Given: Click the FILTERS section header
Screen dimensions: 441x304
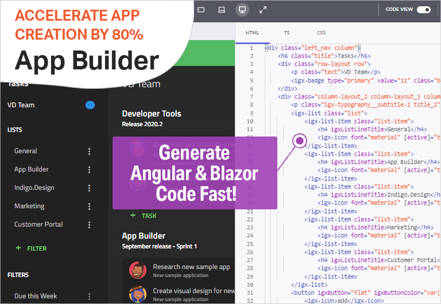Looking at the screenshot, I should tap(18, 275).
